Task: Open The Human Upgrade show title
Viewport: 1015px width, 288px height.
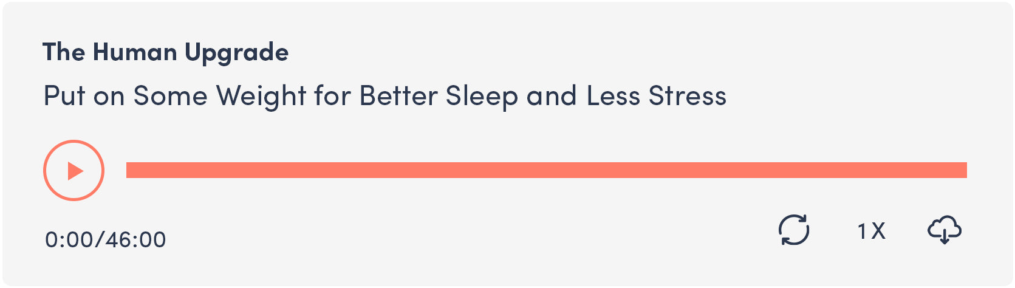Action: (x=165, y=53)
